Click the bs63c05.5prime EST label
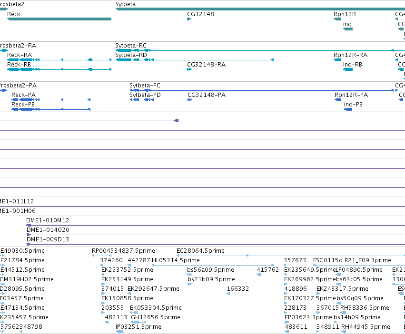Image resolution: width=405 pixels, height=334 pixels. [x=359, y=279]
